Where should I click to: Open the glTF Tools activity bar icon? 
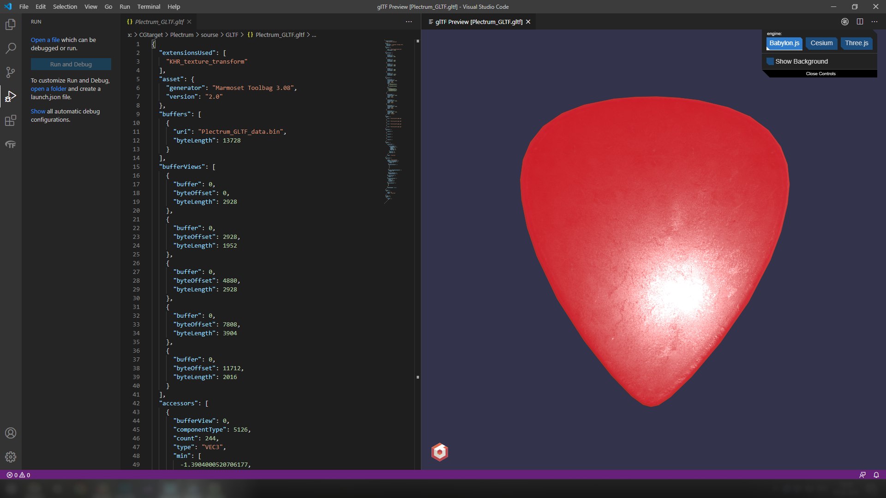click(x=10, y=144)
